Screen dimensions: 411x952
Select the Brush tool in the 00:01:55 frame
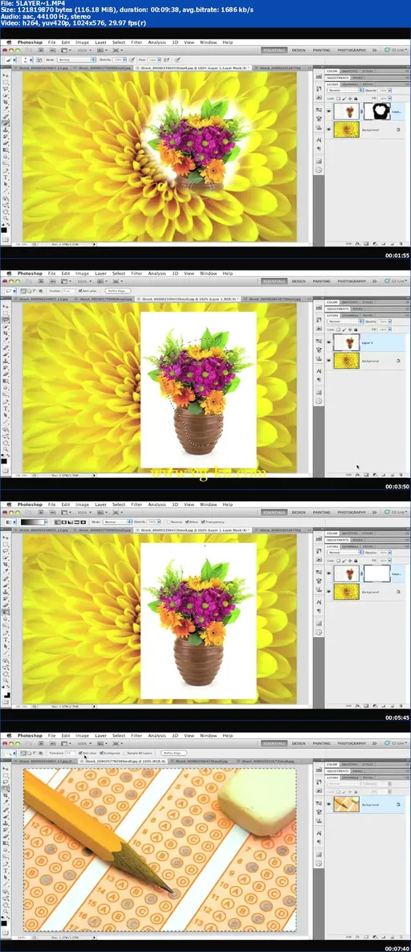click(6, 123)
